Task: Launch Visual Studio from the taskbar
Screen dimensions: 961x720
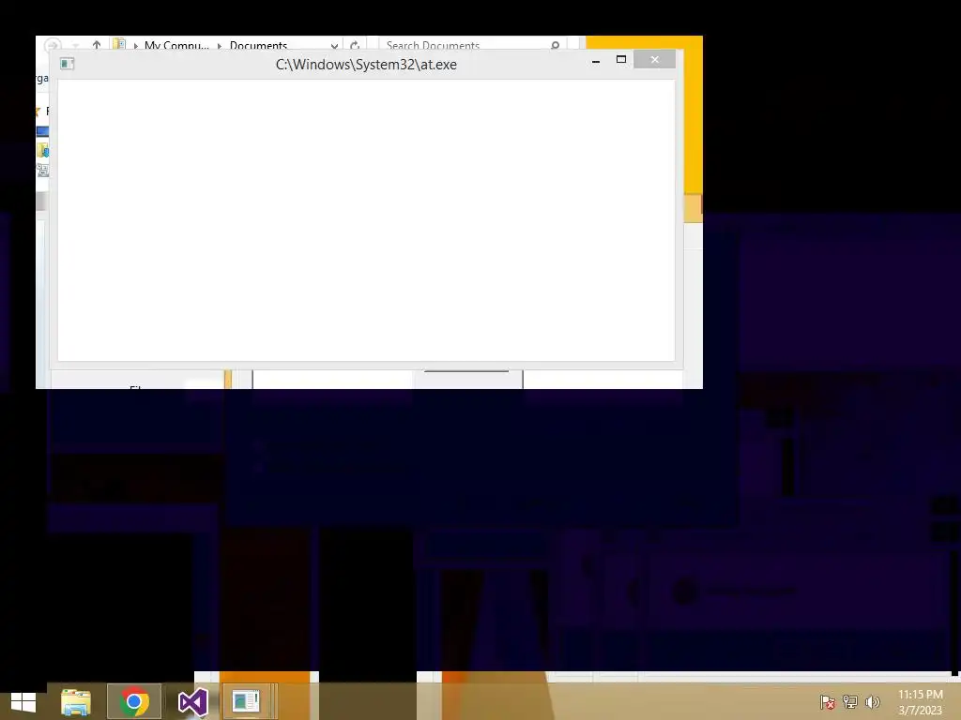Action: 192,702
